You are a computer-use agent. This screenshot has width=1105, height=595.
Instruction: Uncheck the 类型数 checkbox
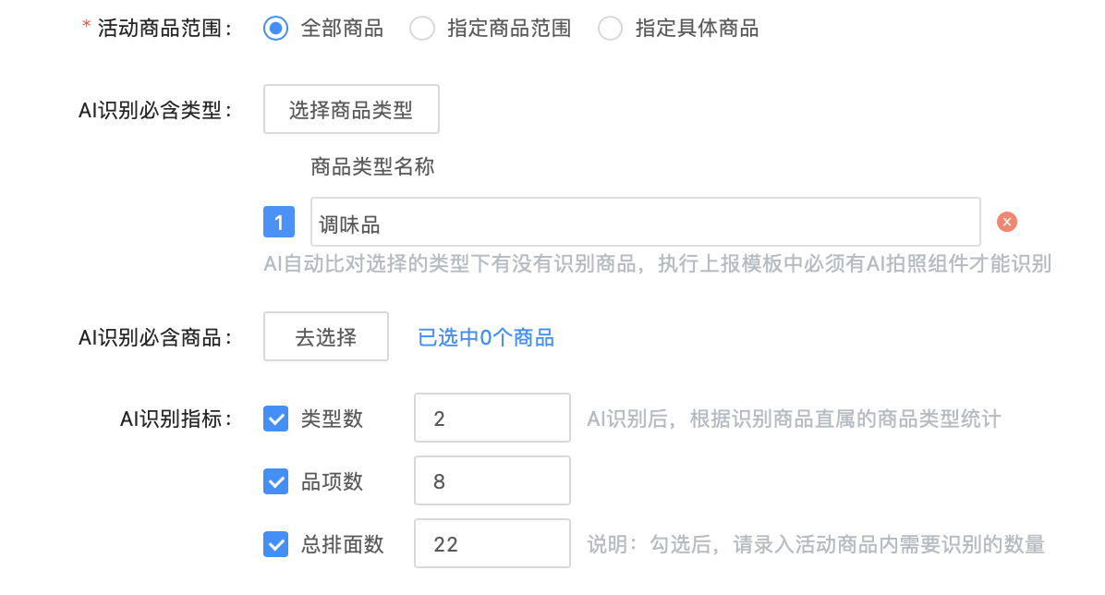click(275, 419)
